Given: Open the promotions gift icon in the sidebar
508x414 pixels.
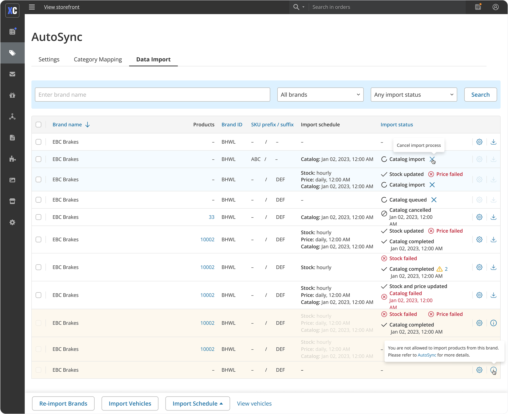Looking at the screenshot, I should (12, 95).
